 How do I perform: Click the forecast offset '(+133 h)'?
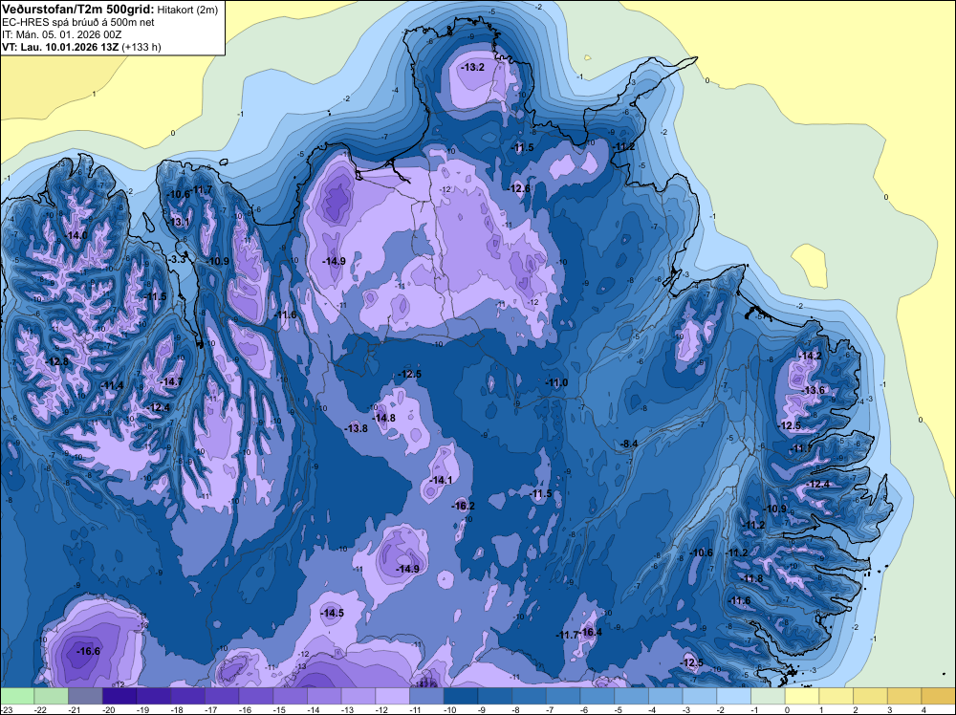point(141,47)
